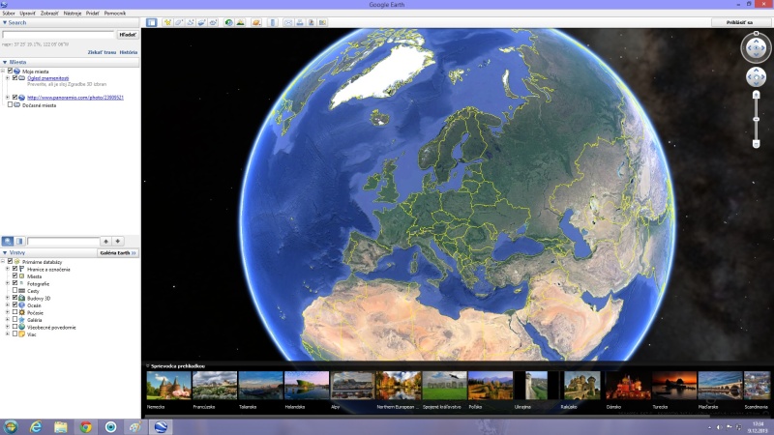Screen dimensions: 774x435
Task: Enable the Počasie weather layer
Action: pyautogui.click(x=15, y=312)
